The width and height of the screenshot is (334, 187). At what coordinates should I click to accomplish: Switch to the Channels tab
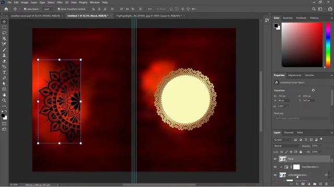(x=289, y=132)
